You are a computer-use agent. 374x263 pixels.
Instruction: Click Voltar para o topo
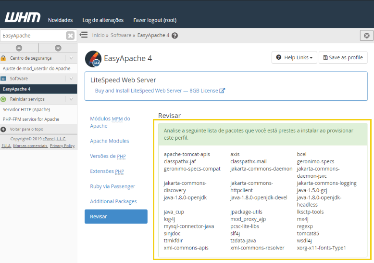(26, 129)
